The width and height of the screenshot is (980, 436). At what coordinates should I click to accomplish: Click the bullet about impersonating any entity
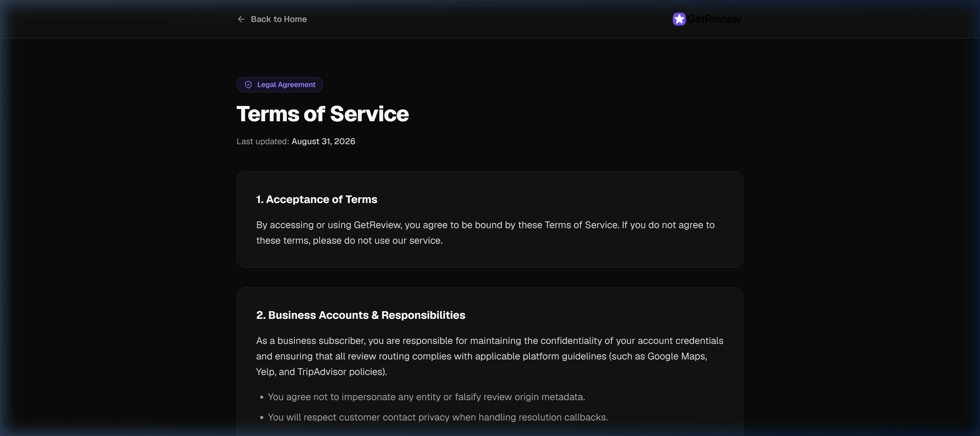pyautogui.click(x=426, y=397)
